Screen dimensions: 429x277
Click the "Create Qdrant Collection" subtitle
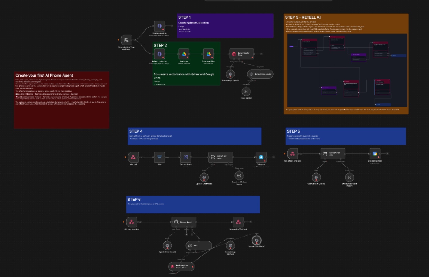(x=194, y=23)
